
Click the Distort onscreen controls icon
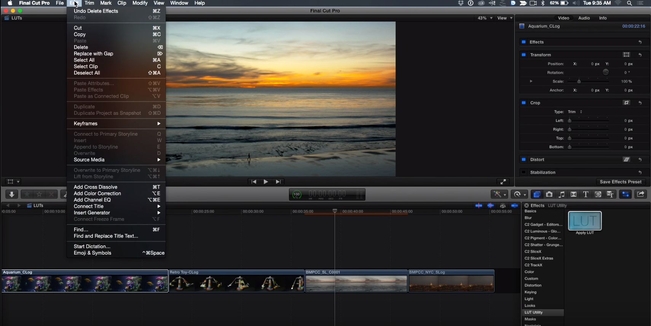click(x=626, y=160)
